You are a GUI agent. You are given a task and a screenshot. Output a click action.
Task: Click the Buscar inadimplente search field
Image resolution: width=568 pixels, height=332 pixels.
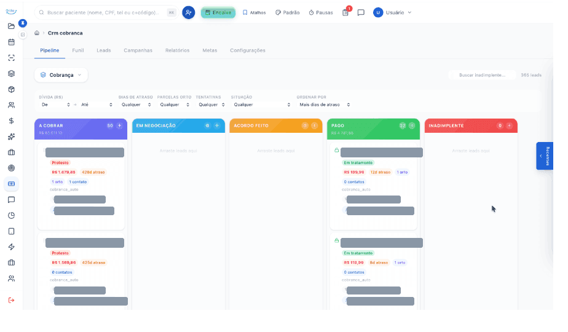(482, 75)
